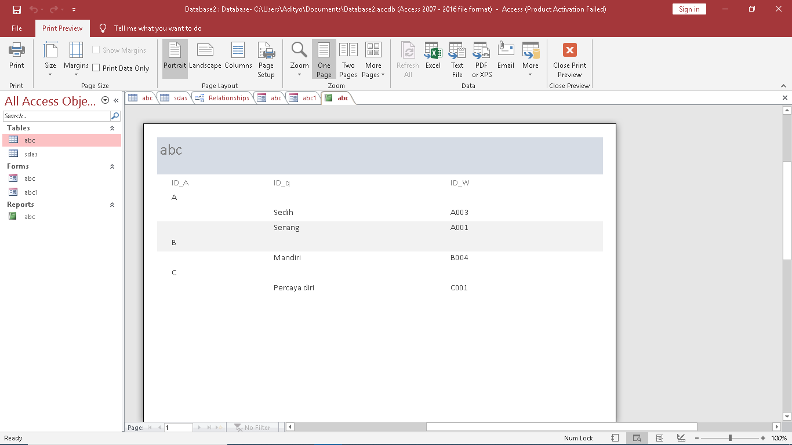Adjust the zoom slider in status bar
This screenshot has width=792, height=445.
730,438
